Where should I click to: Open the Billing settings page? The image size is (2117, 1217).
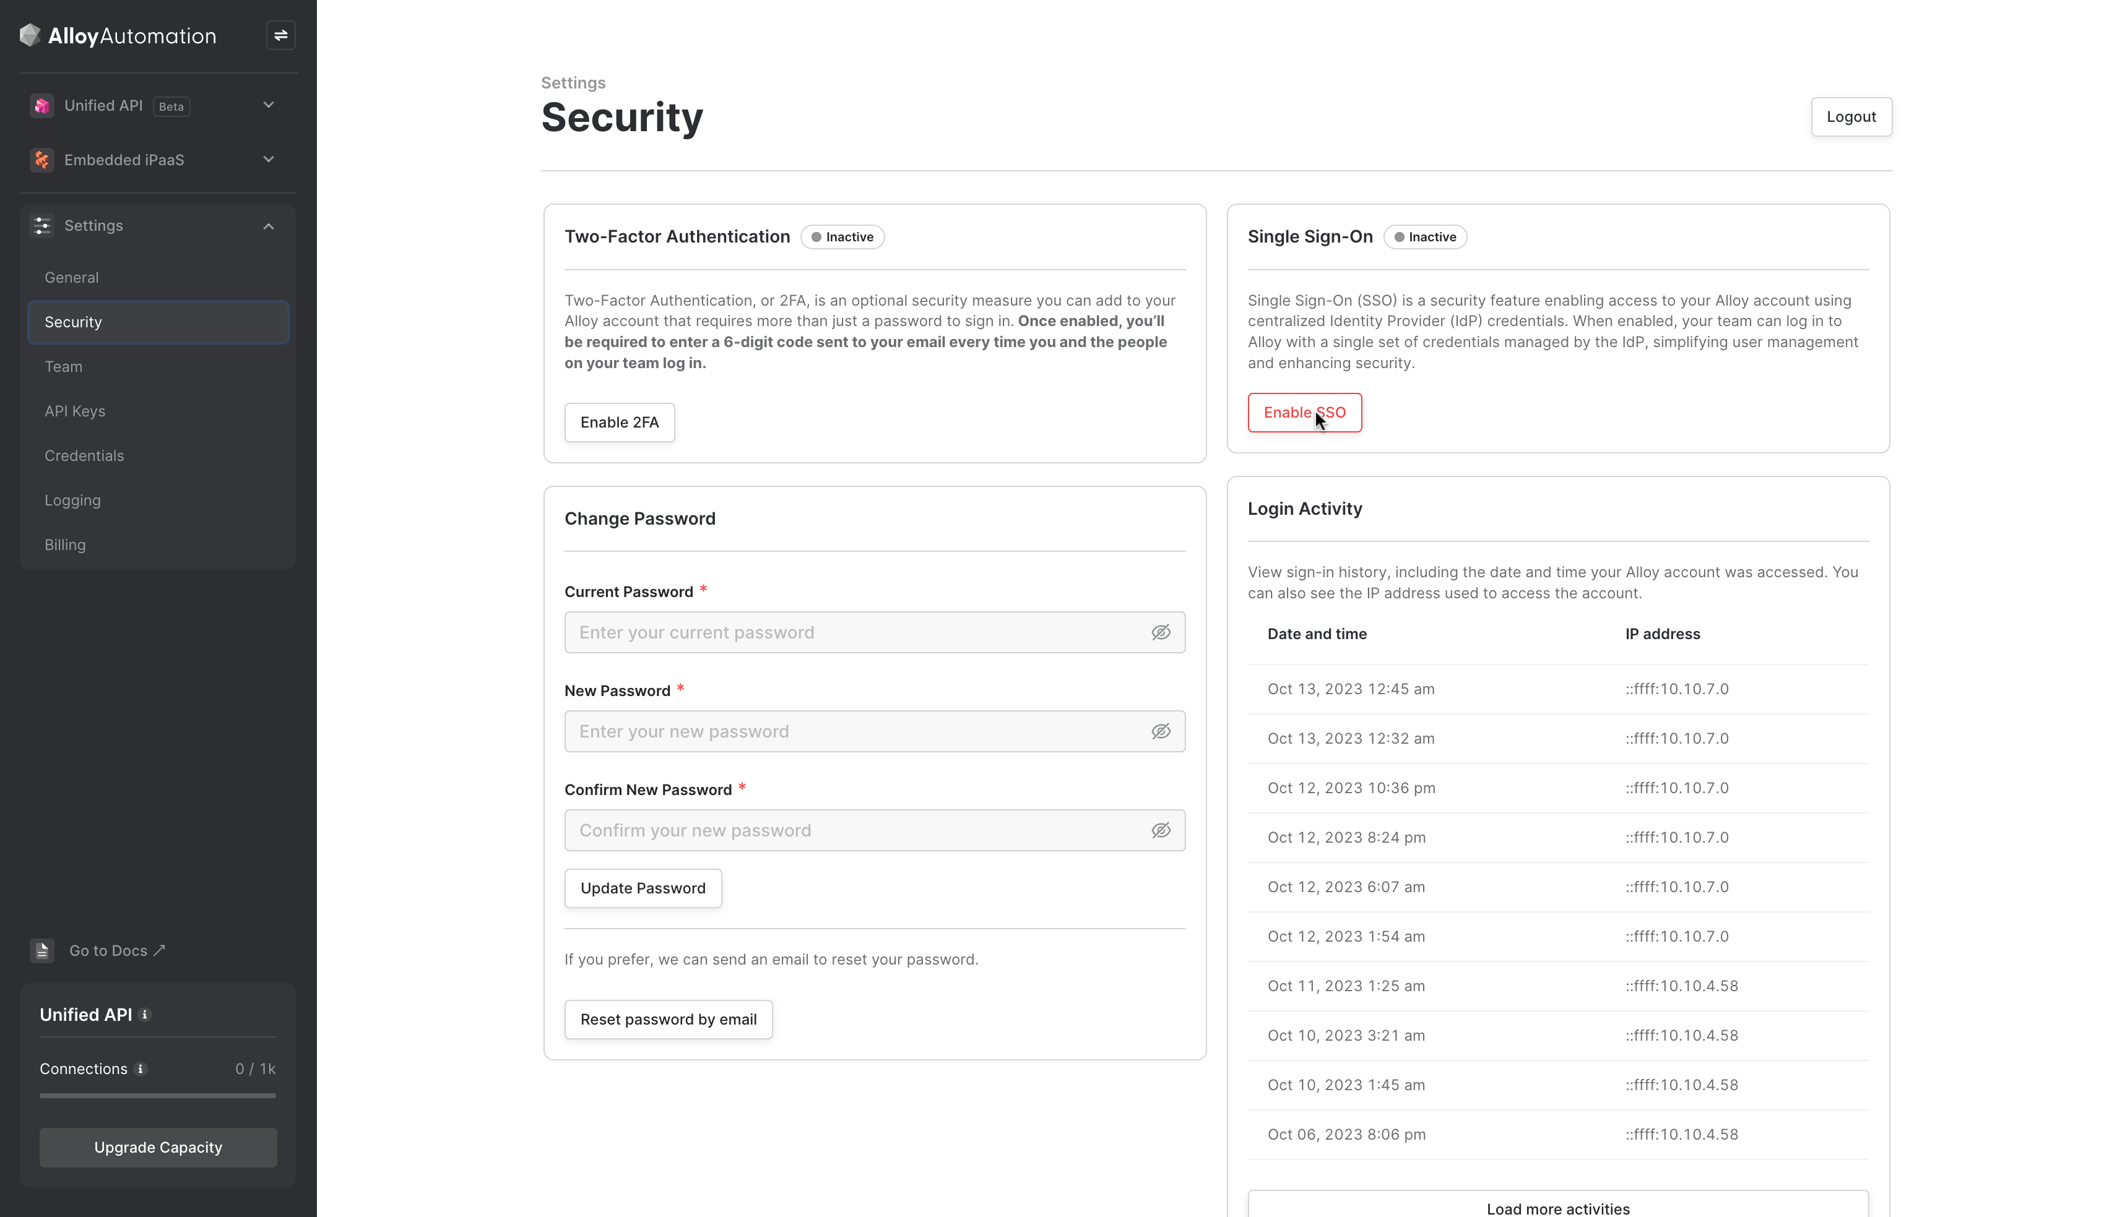pyautogui.click(x=158, y=544)
